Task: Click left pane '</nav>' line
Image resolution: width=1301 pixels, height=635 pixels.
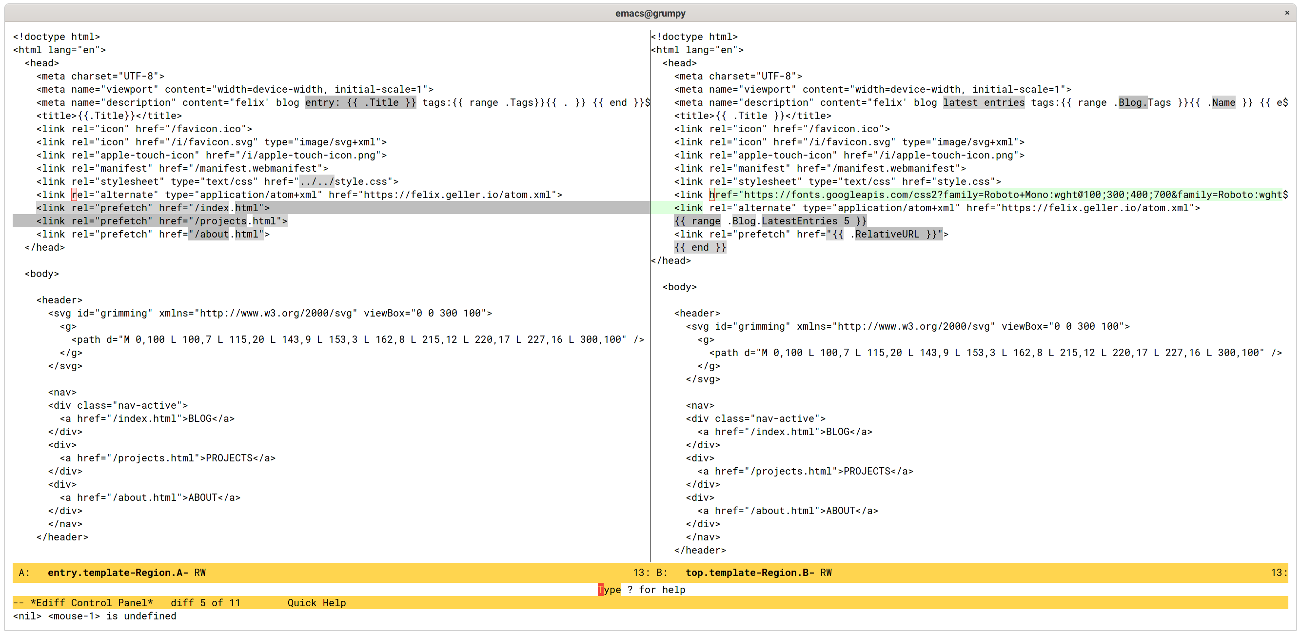Action: pyautogui.click(x=65, y=524)
